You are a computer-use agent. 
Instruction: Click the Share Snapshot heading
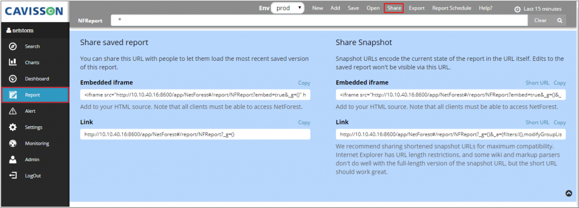click(x=364, y=43)
